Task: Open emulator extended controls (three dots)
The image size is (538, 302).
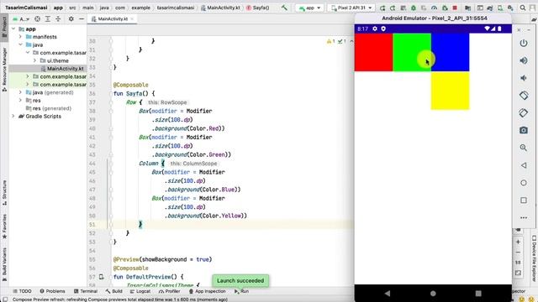Action: pyautogui.click(x=524, y=217)
